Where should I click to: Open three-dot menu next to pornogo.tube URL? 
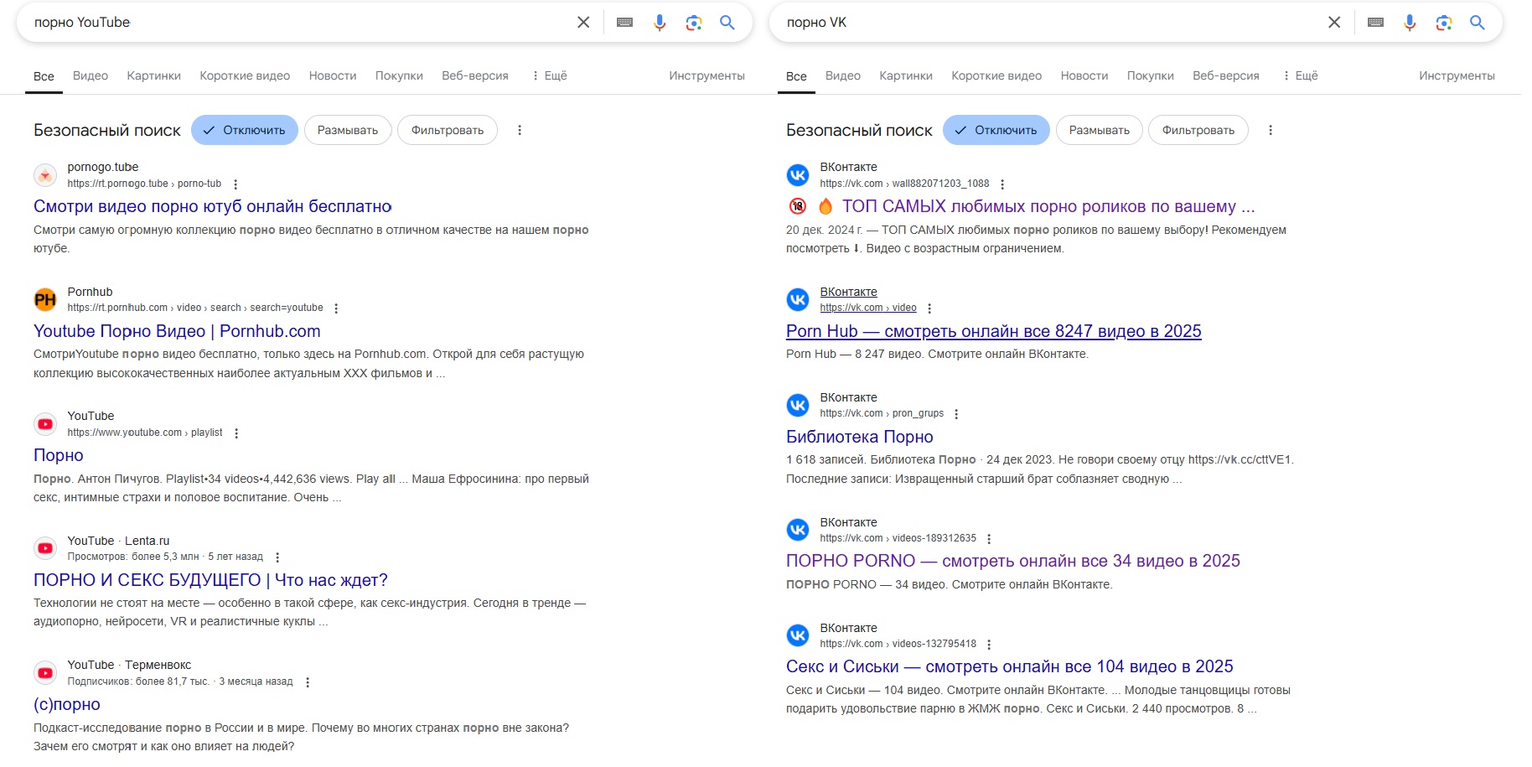point(235,184)
